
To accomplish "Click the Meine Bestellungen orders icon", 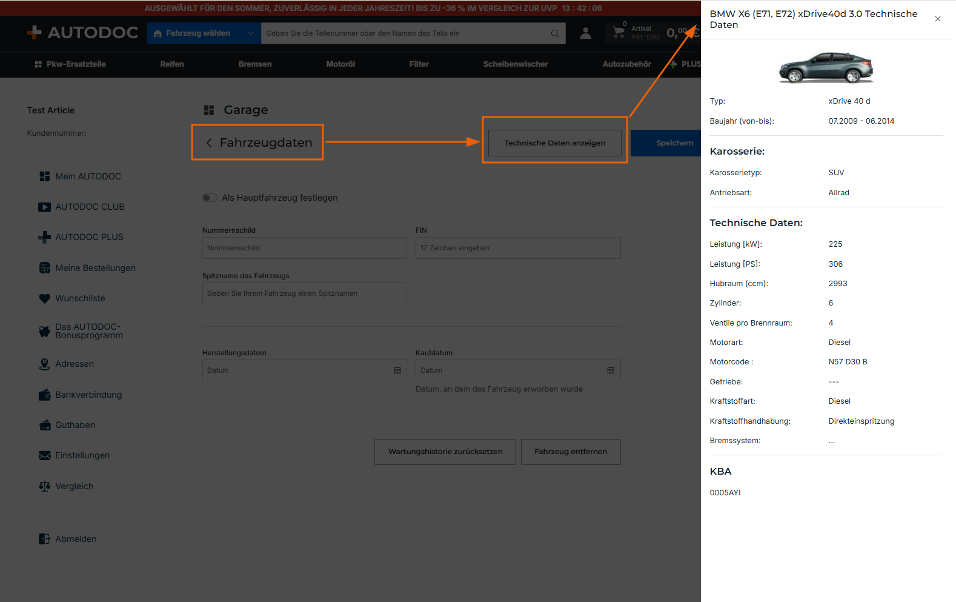I will tap(45, 268).
